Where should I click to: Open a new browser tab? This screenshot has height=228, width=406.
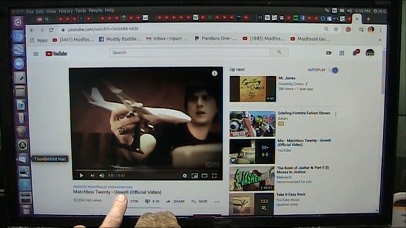pos(368,19)
